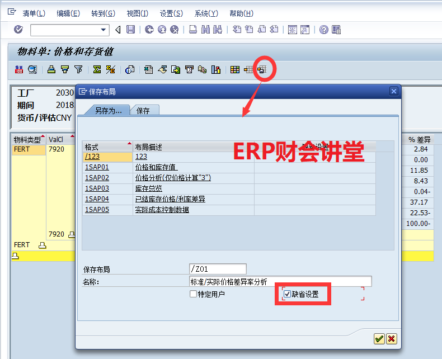The height and width of the screenshot is (359, 442).
Task: Click the save layout icon circled in red
Action: pyautogui.click(x=261, y=70)
